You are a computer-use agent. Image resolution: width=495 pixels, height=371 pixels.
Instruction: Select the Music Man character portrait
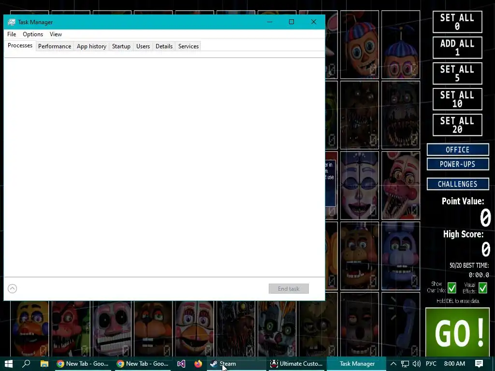112,328
